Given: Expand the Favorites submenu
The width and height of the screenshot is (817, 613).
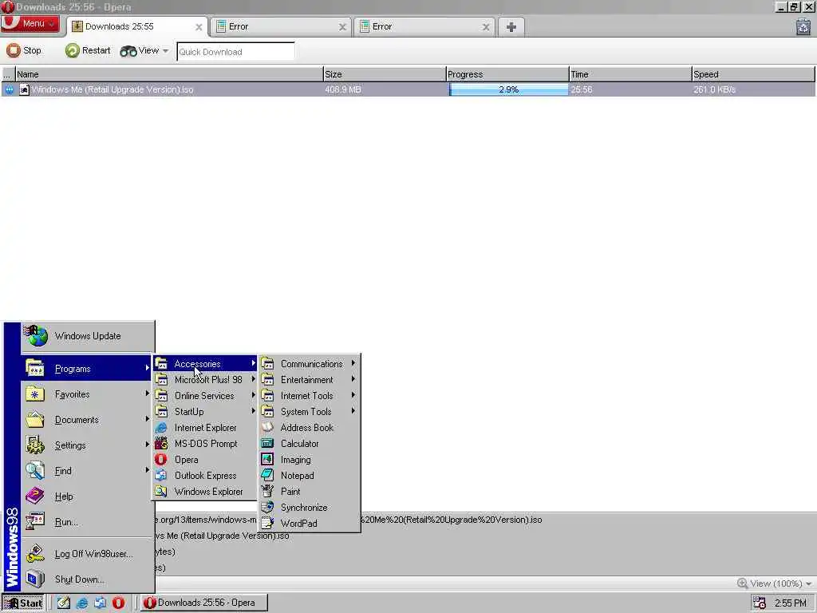Looking at the screenshot, I should [86, 394].
